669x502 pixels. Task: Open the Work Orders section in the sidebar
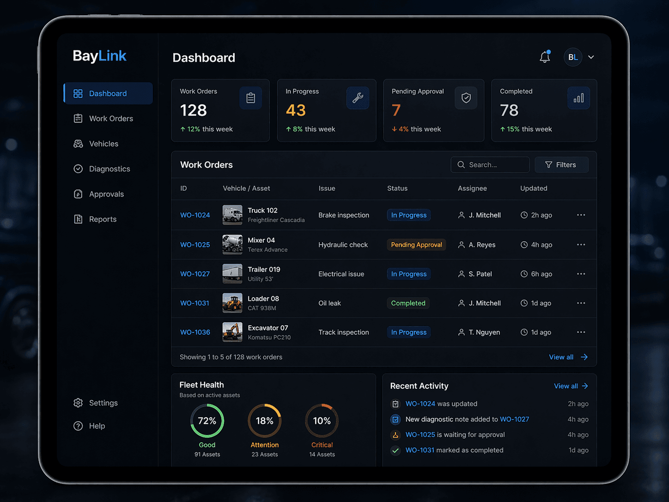pyautogui.click(x=111, y=118)
